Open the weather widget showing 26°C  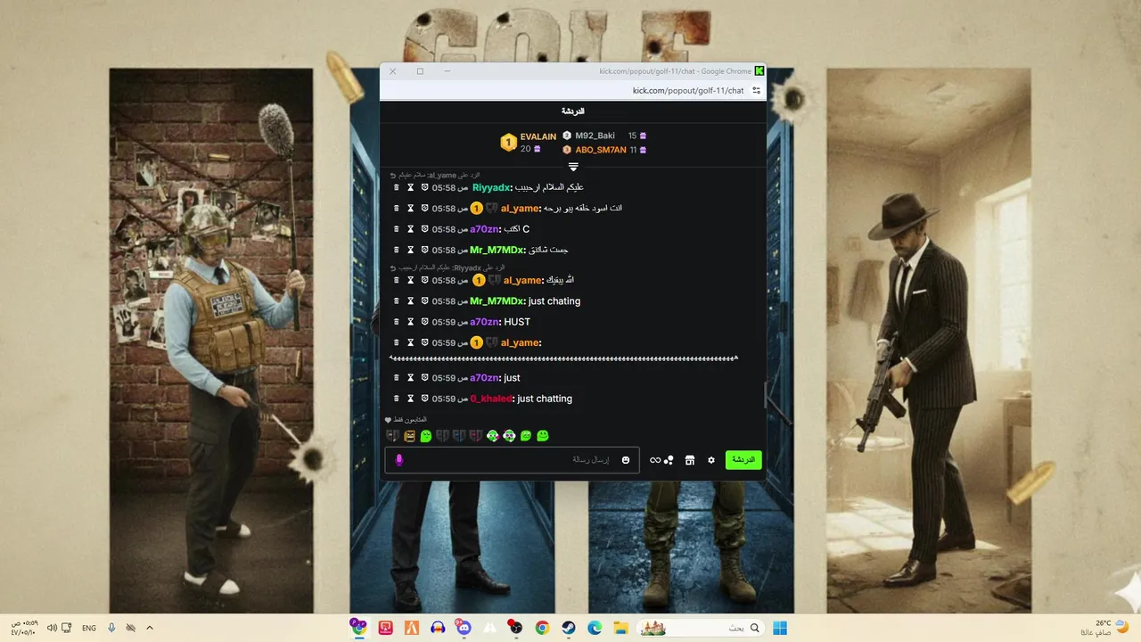coord(1106,628)
